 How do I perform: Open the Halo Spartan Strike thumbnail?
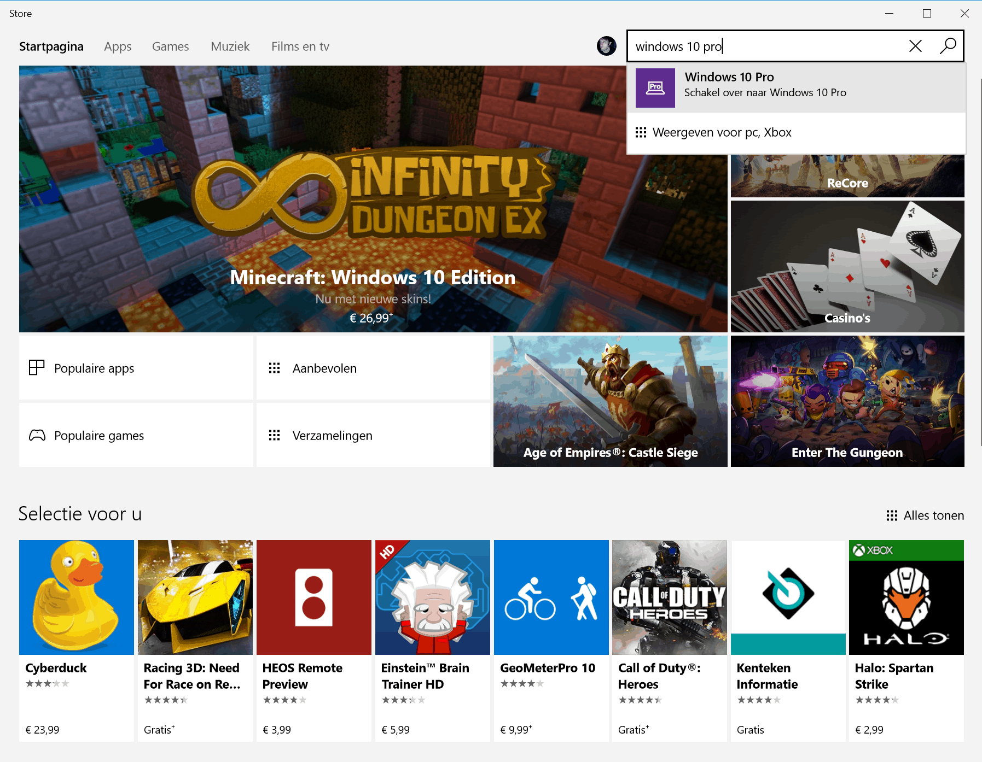[907, 597]
